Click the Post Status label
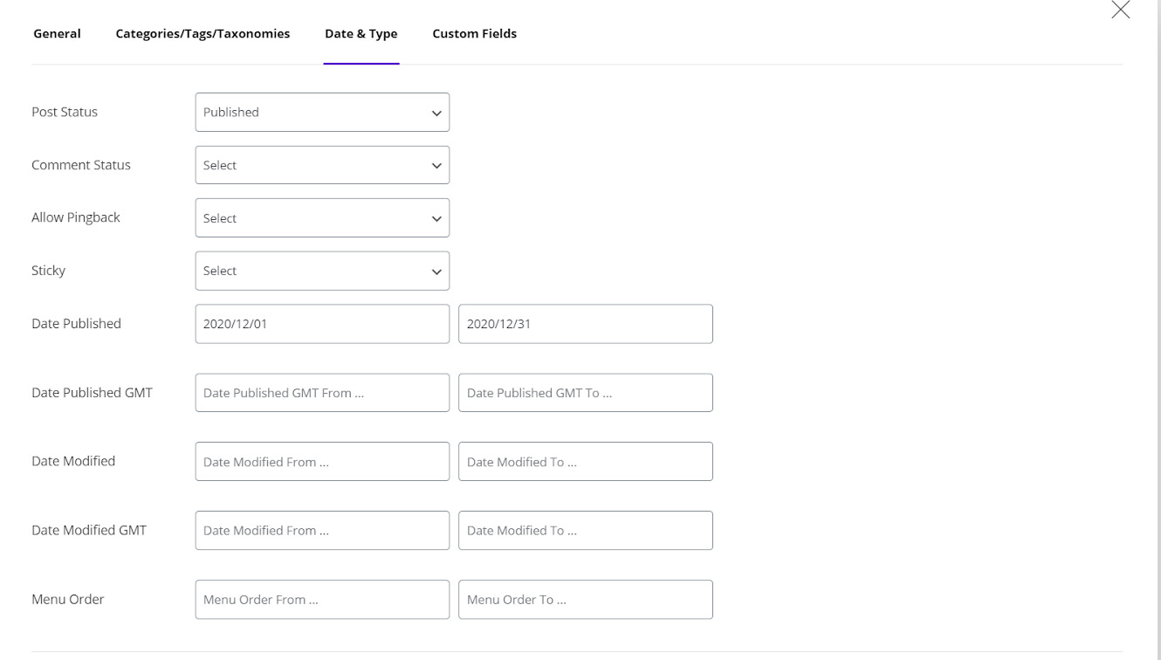The width and height of the screenshot is (1161, 660). [x=65, y=112]
